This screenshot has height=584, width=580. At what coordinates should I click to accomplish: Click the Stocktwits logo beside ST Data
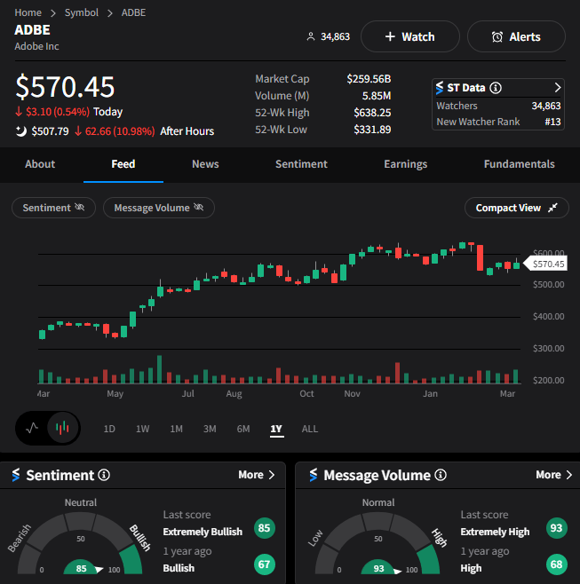coord(440,88)
